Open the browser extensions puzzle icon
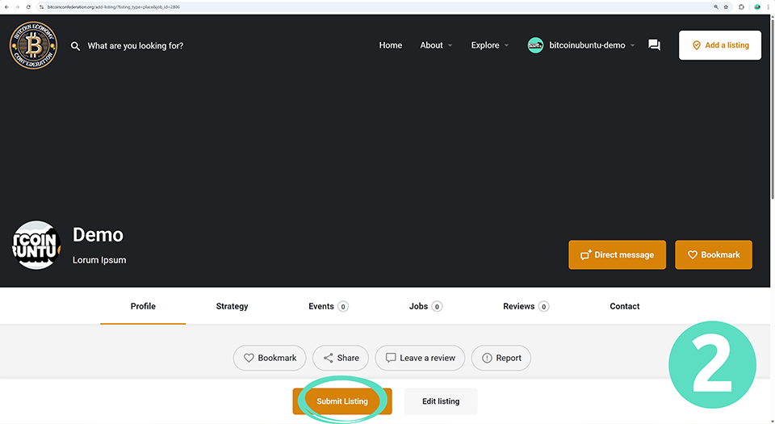Screen dimensions: 775x424 click(x=741, y=6)
